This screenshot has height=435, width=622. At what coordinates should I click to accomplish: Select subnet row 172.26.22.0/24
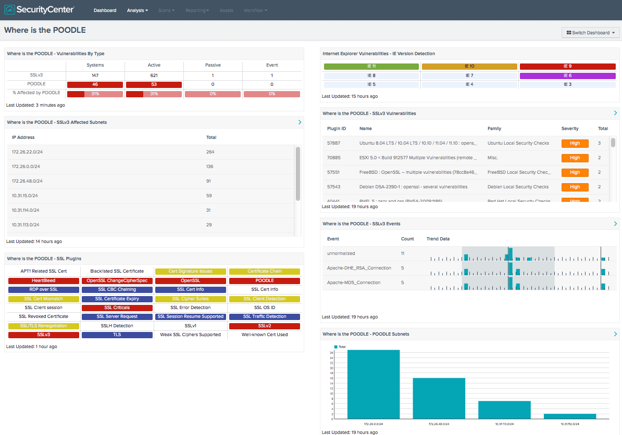[151, 152]
